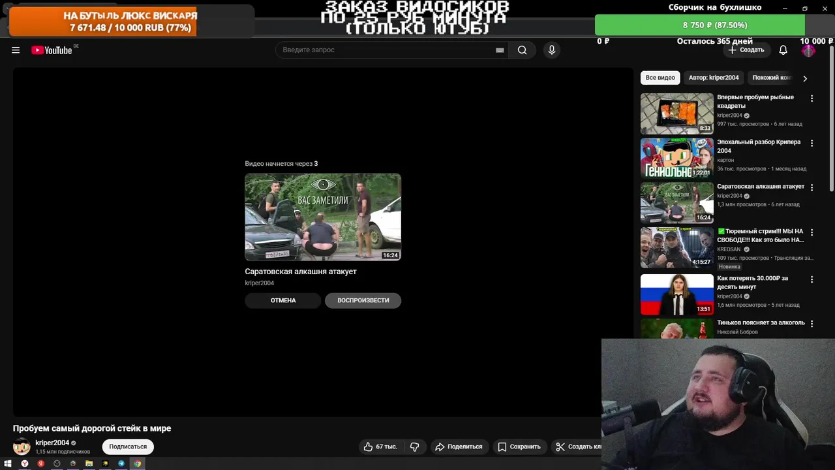Open options for Впервые пробуем рыбные квадраты
835x470 pixels.
pyautogui.click(x=812, y=99)
